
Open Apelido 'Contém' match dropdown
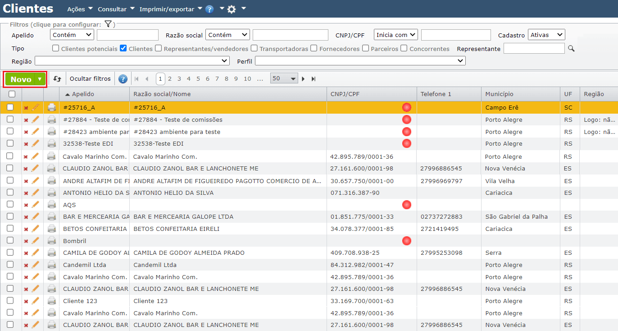tap(72, 35)
